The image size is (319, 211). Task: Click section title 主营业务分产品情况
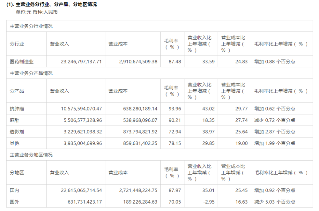(31, 73)
